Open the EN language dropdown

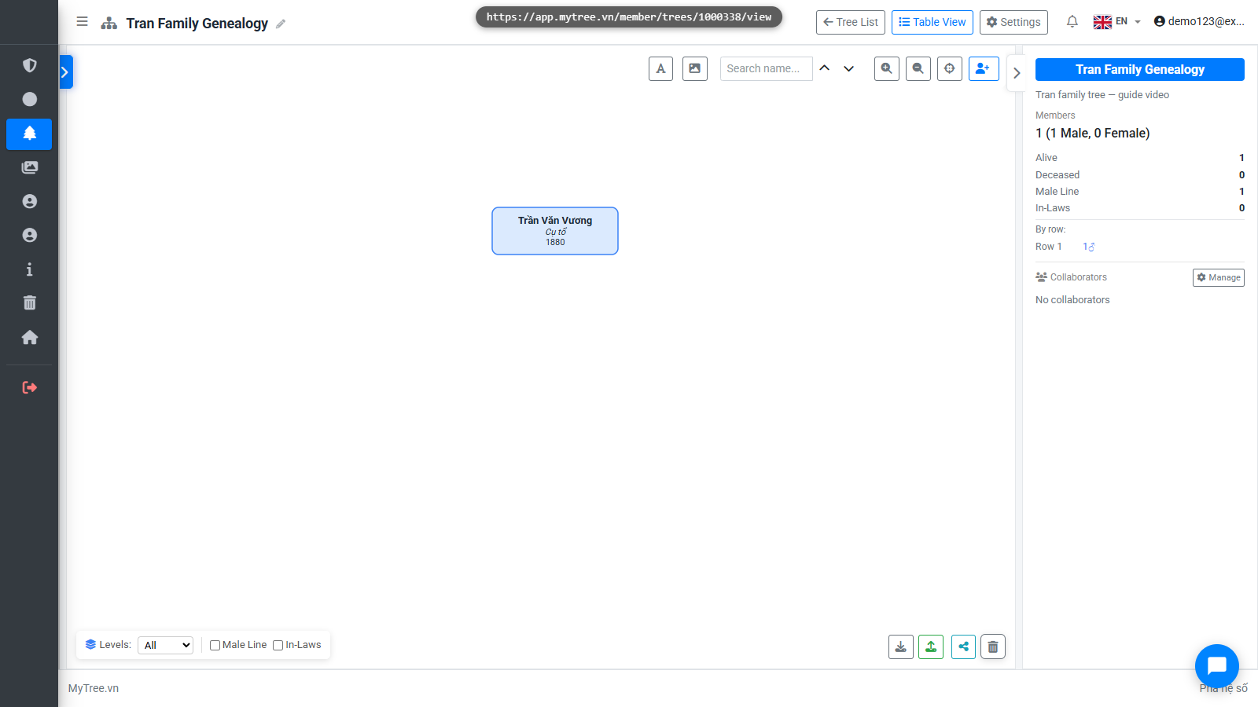click(x=1117, y=22)
